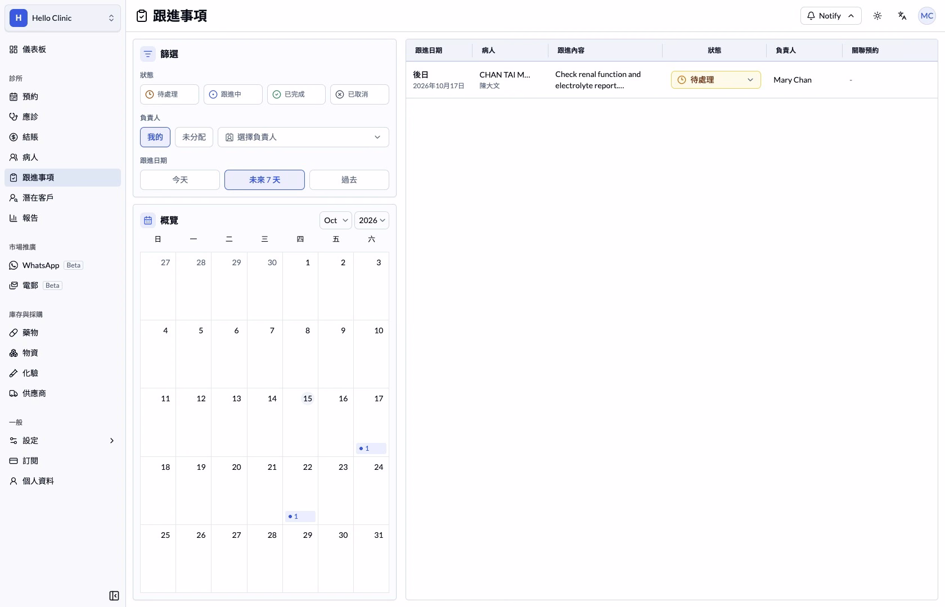Go to 病人 patients page

[x=62, y=157]
